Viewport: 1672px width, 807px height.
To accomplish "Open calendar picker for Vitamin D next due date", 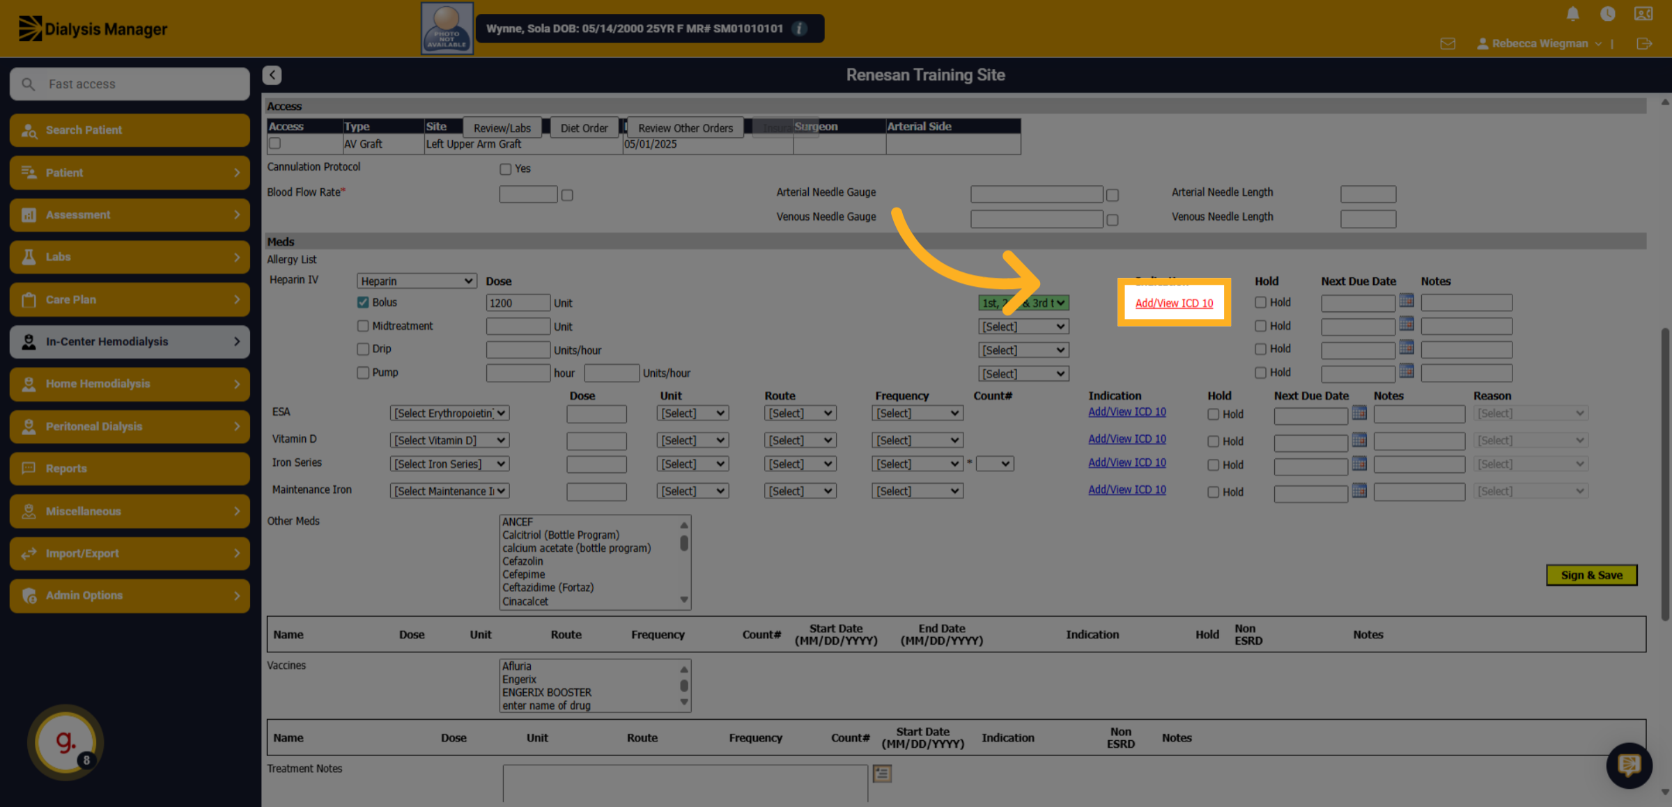I will 1359,439.
